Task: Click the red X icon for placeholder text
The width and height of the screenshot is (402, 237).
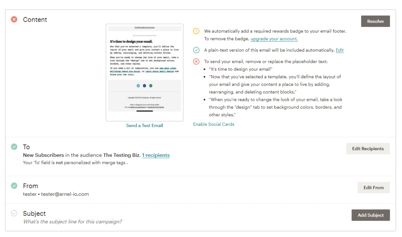Action: tap(196, 62)
